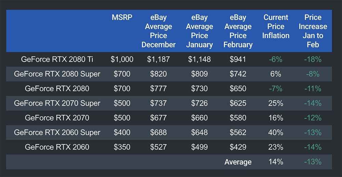The image size is (342, 177).
Task: Click the GeForce RTX 2070 Super row label
Action: coord(57,103)
